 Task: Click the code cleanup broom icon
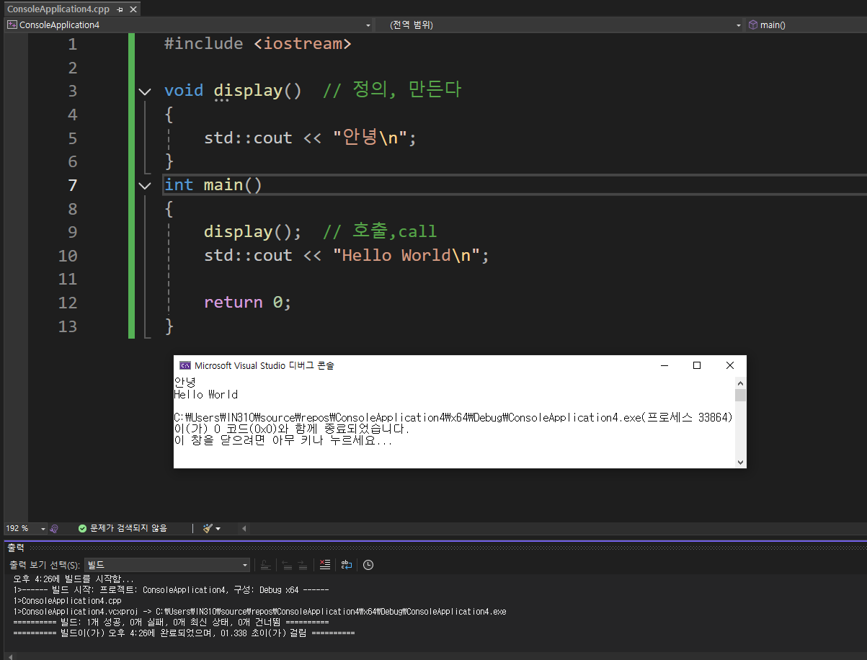tap(208, 529)
